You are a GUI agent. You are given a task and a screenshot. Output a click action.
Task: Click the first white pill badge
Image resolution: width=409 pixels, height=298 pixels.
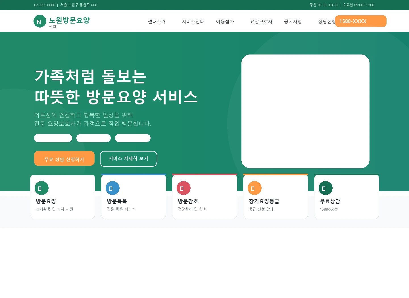pyautogui.click(x=53, y=138)
